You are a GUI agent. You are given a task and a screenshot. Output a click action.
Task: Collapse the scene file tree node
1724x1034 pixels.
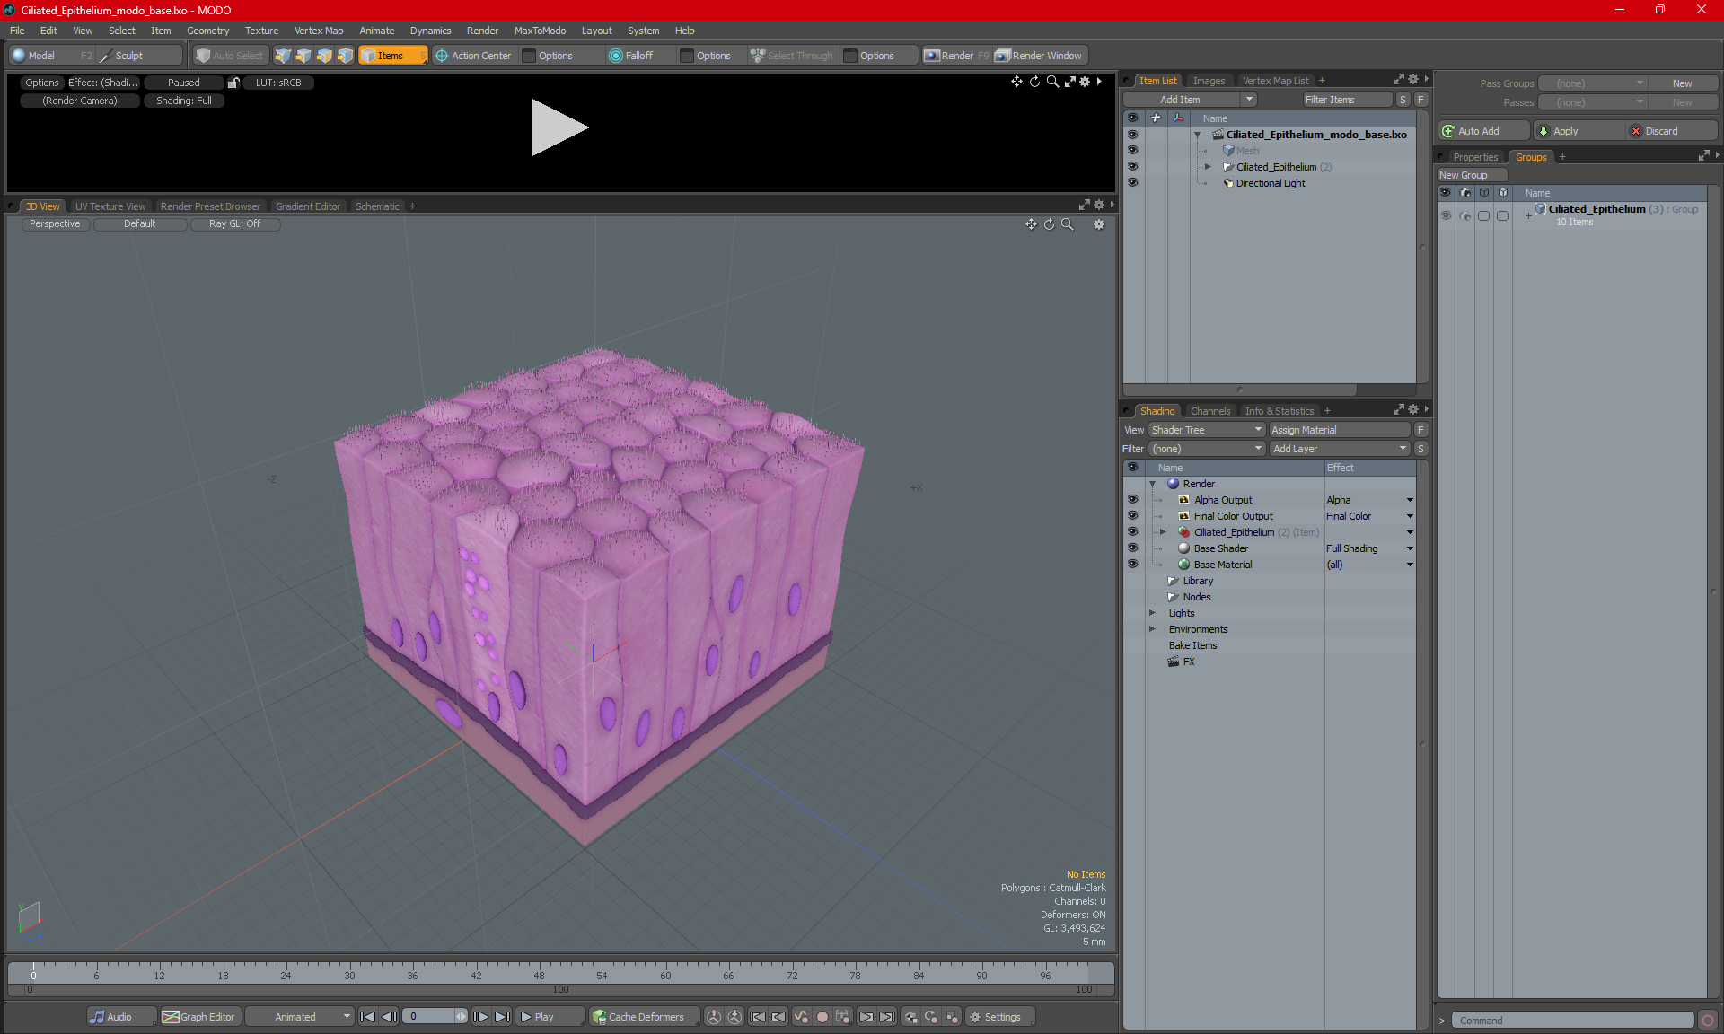point(1197,135)
